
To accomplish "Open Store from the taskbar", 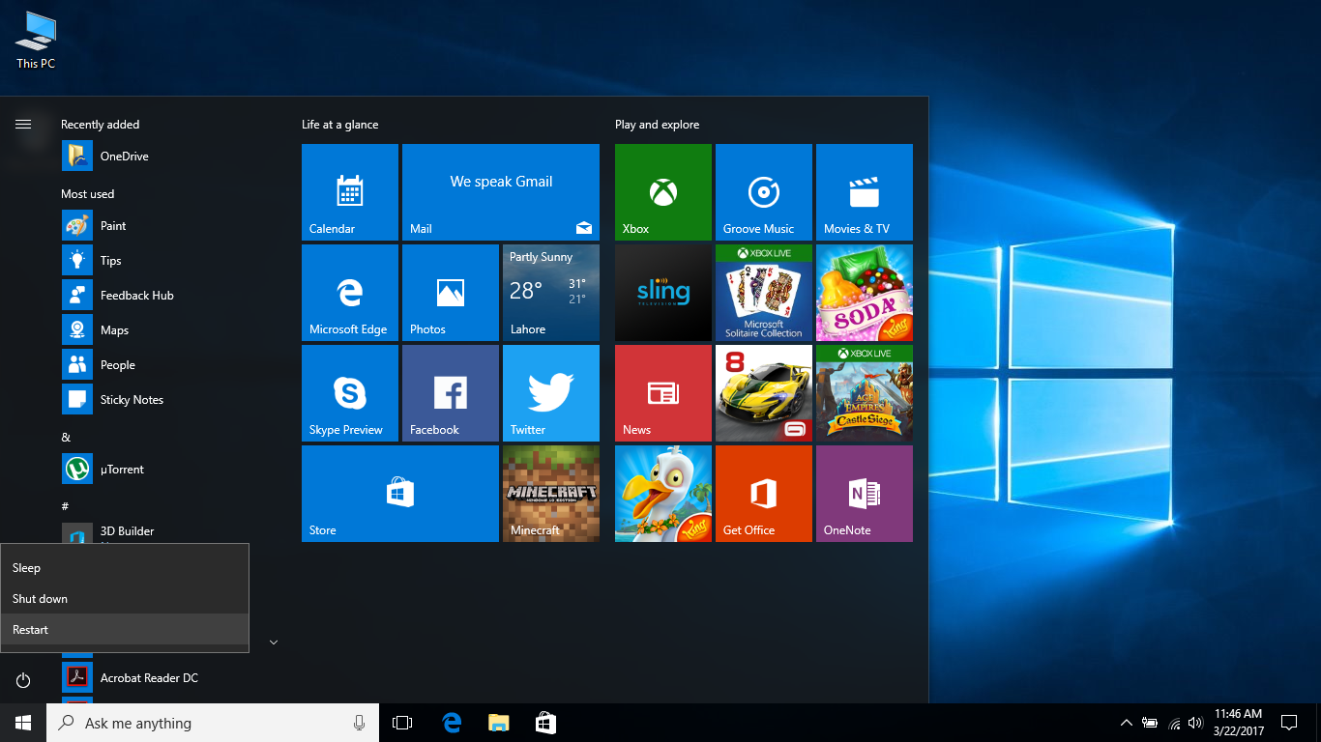I will pos(545,723).
